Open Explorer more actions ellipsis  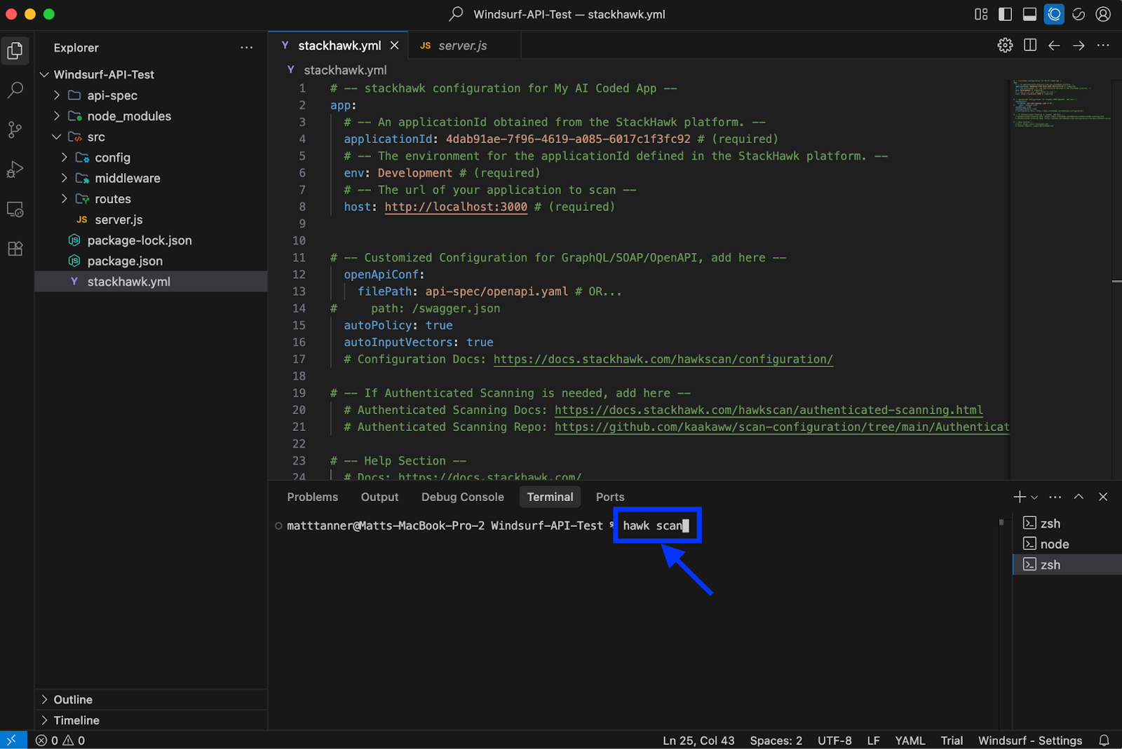click(x=246, y=48)
